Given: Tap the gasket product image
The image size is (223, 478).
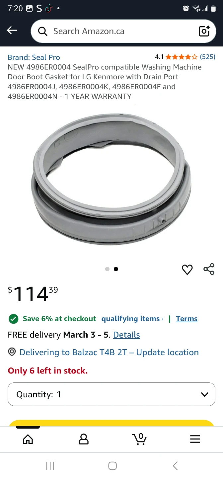Looking at the screenshot, I should (x=111, y=179).
